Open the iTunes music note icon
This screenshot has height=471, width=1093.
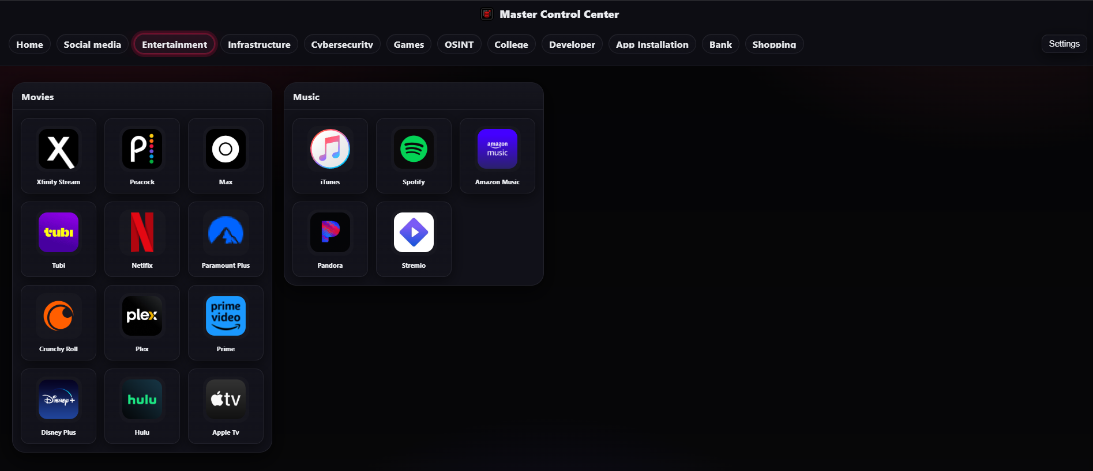point(330,149)
